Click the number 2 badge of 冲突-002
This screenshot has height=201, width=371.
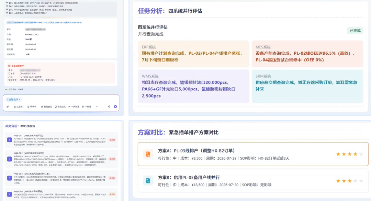pos(10,159)
